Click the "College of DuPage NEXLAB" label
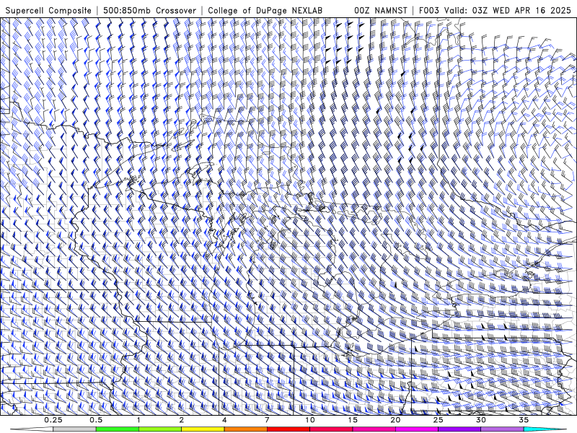577x433 pixels. 265,11
